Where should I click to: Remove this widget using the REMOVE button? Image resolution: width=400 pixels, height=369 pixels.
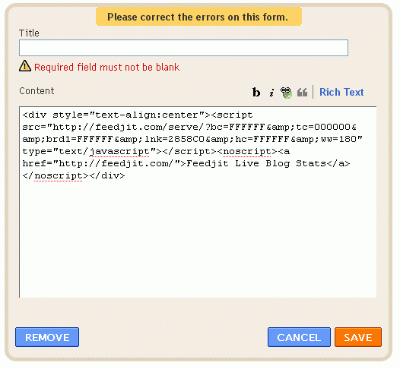(47, 337)
